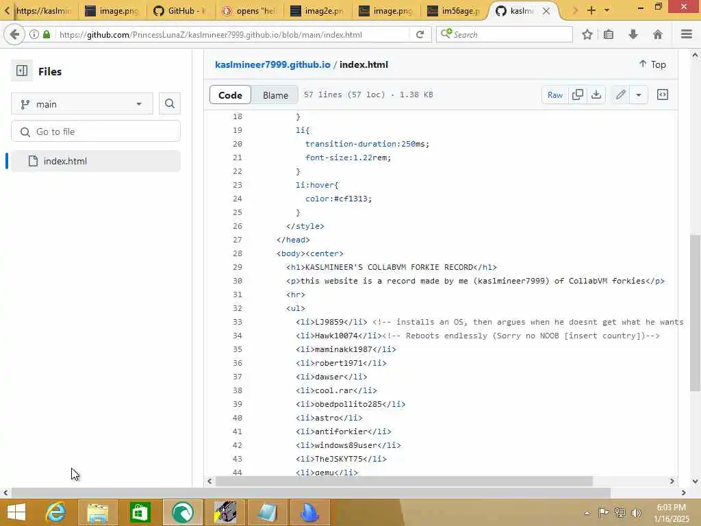Screen dimensions: 701x526
Task: Edit this file with the pencil icon
Action: click(x=620, y=95)
